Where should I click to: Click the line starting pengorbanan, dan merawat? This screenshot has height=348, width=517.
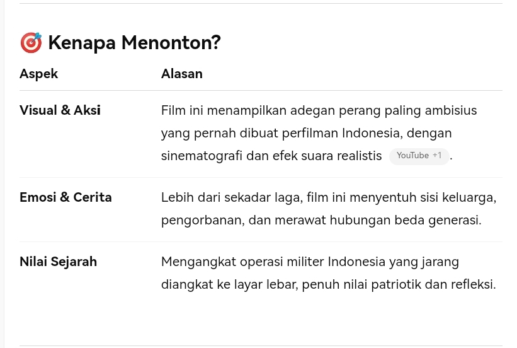click(x=321, y=220)
